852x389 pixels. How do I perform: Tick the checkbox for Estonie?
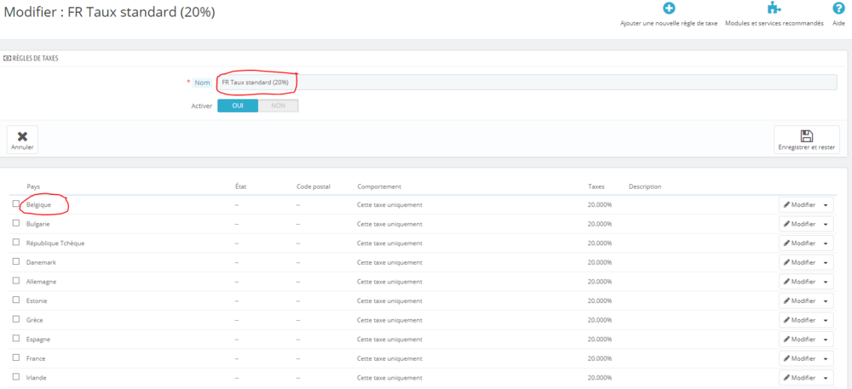pyautogui.click(x=15, y=300)
